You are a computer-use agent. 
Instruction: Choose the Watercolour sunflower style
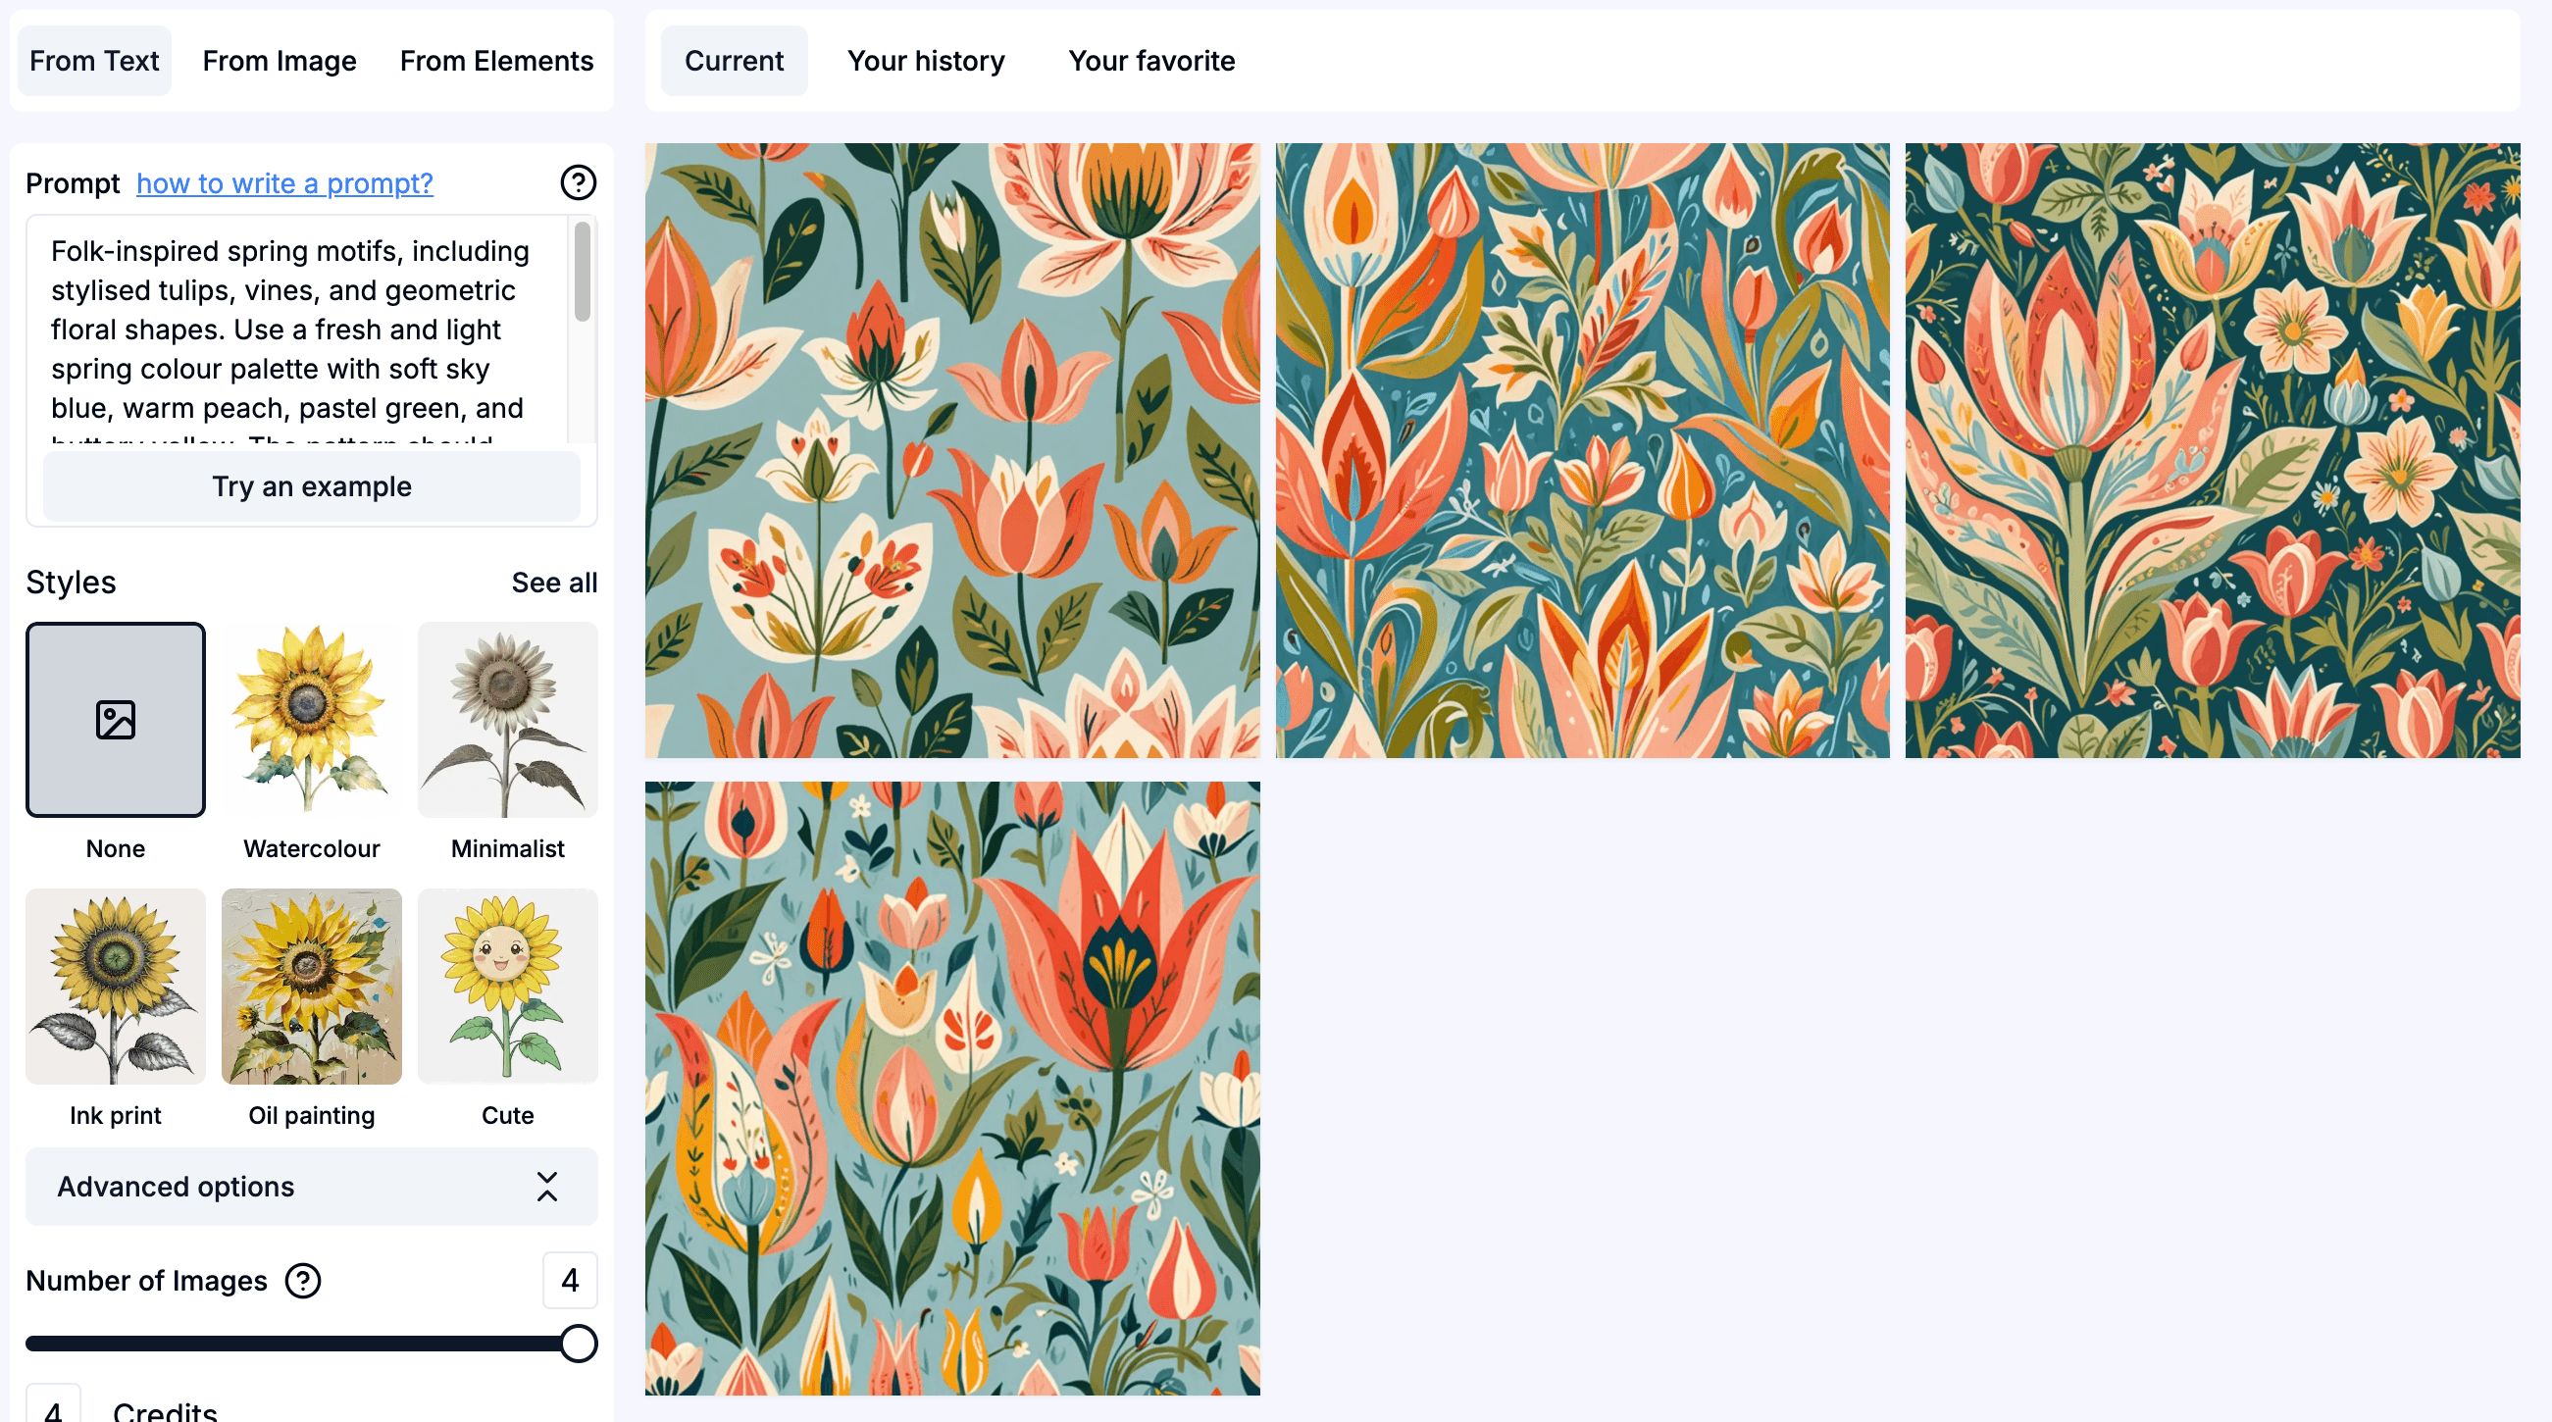(311, 720)
